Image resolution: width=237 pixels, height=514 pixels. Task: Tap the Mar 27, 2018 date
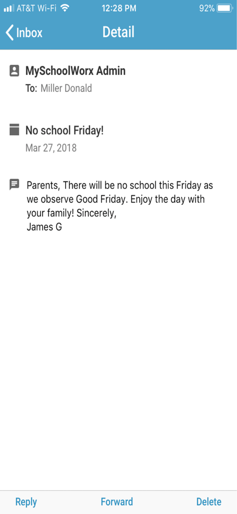pos(51,148)
